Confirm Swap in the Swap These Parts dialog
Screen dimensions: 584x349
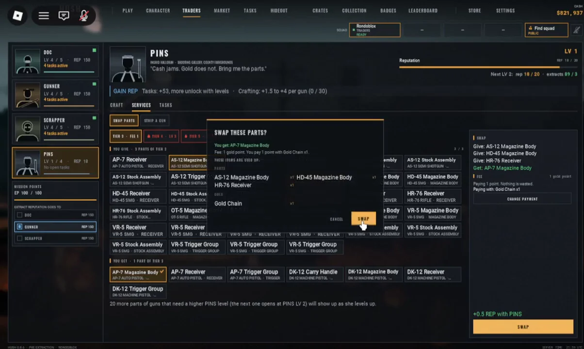[x=363, y=219]
